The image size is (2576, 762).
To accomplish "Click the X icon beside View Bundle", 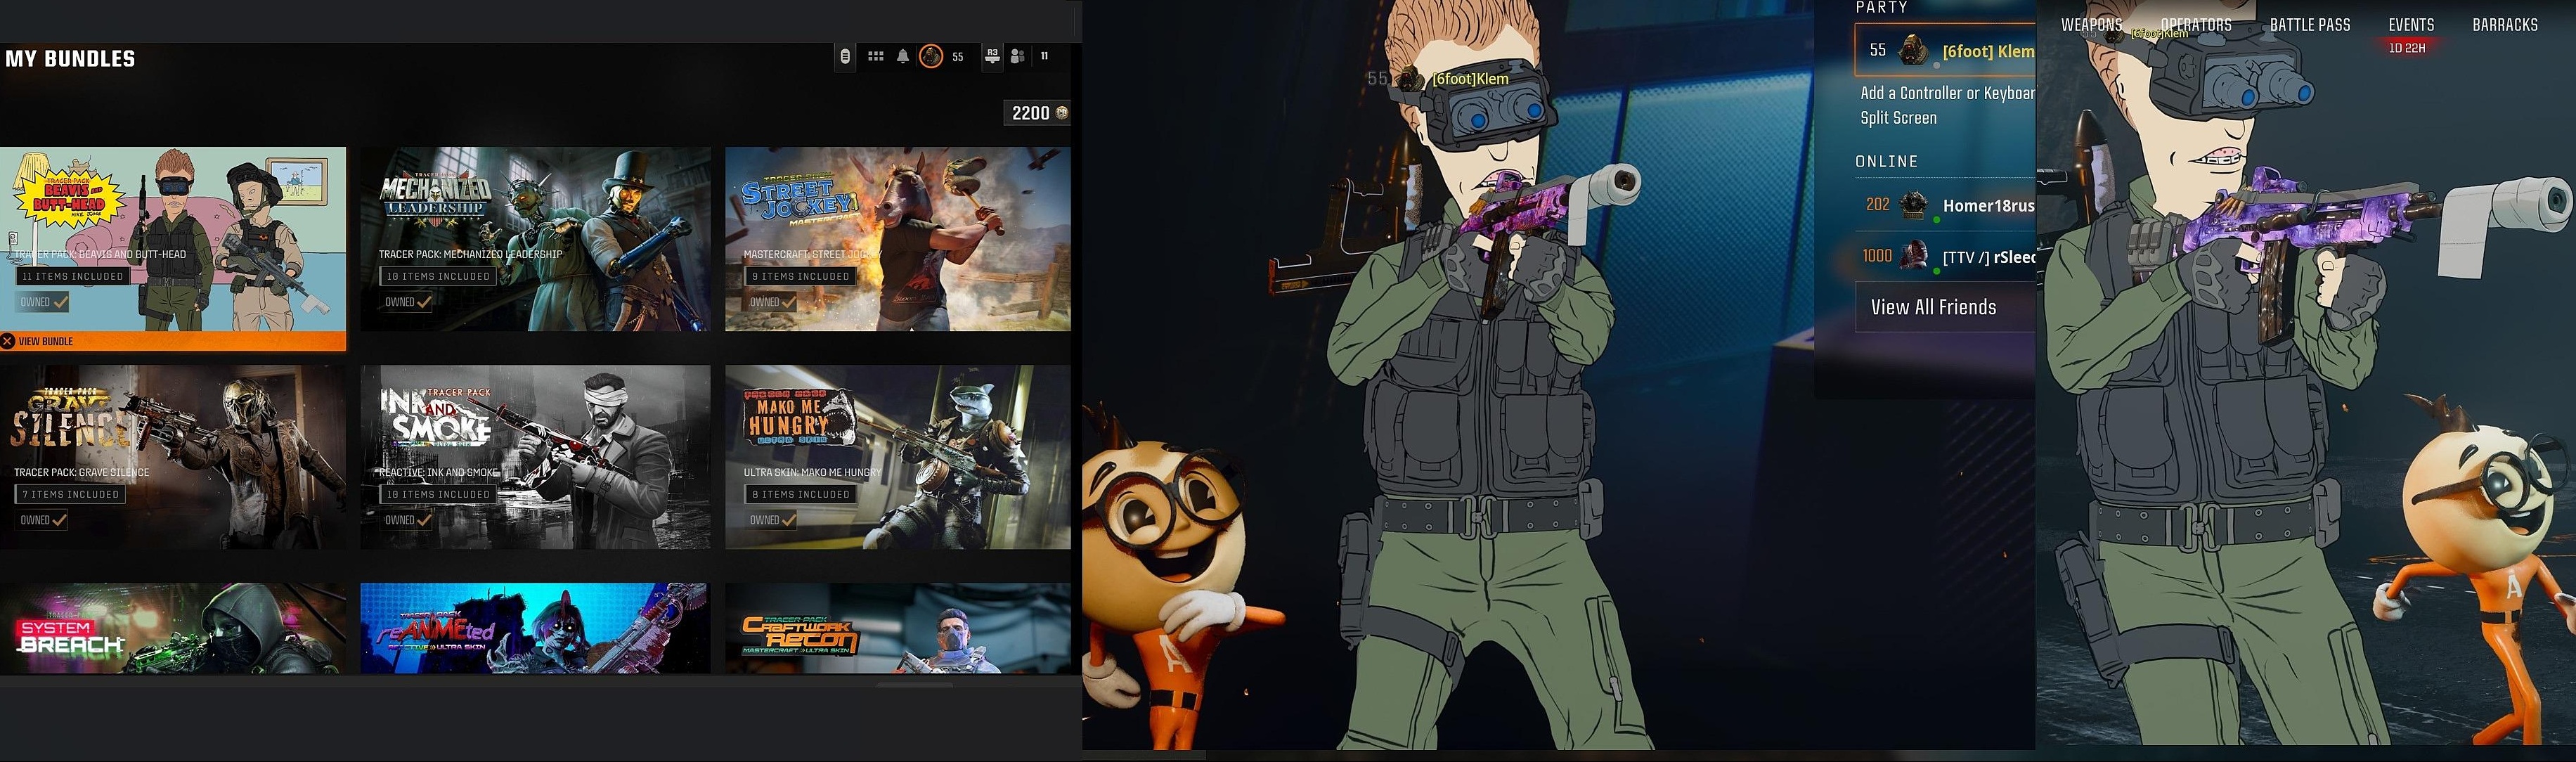I will click(x=7, y=342).
